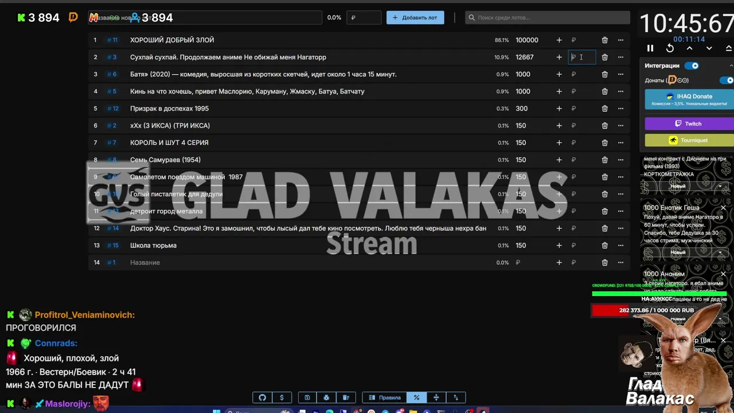
Task: Delete the Школа тюрьма lot
Action: (604, 246)
